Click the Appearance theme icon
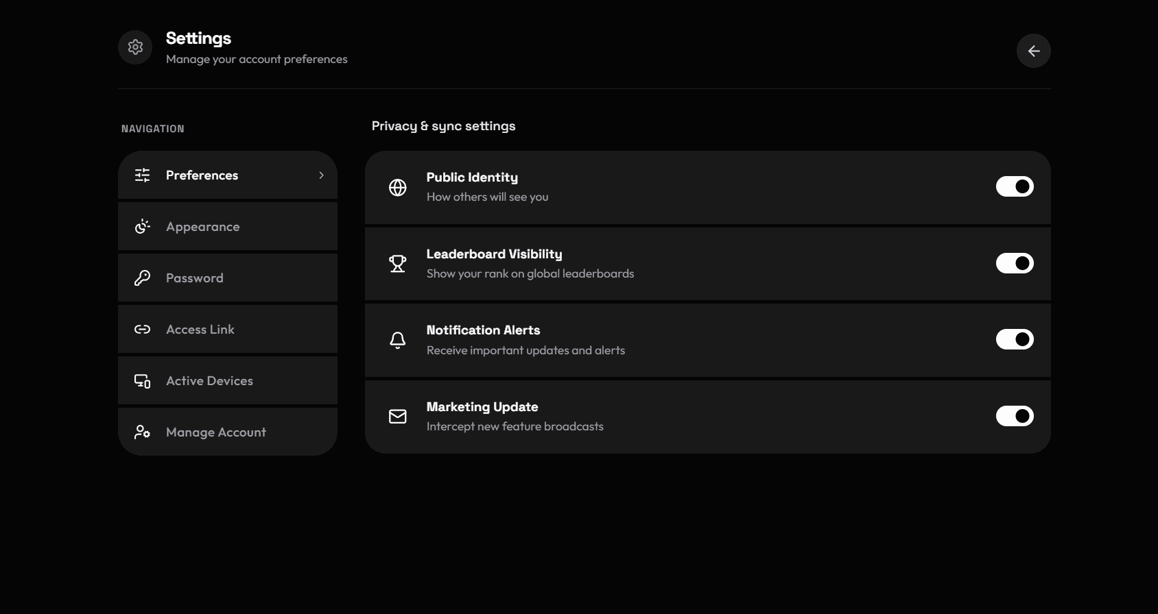1158x614 pixels. [x=142, y=227]
